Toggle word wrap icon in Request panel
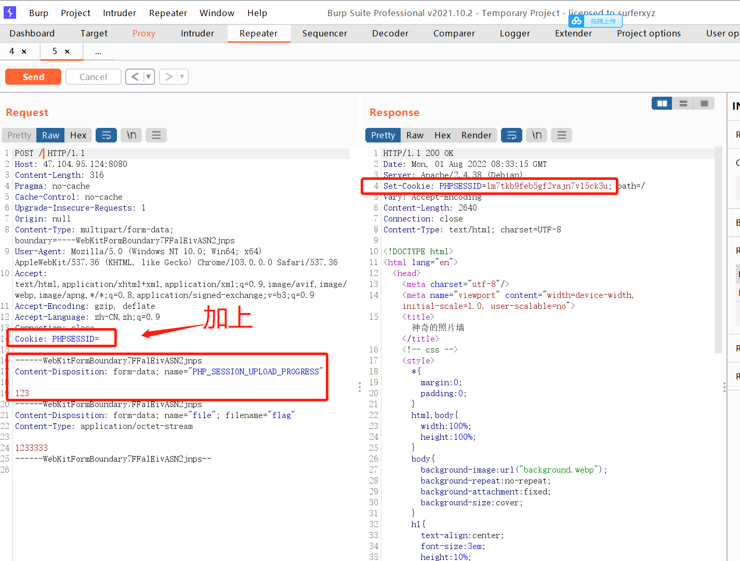740x561 pixels. click(x=106, y=135)
